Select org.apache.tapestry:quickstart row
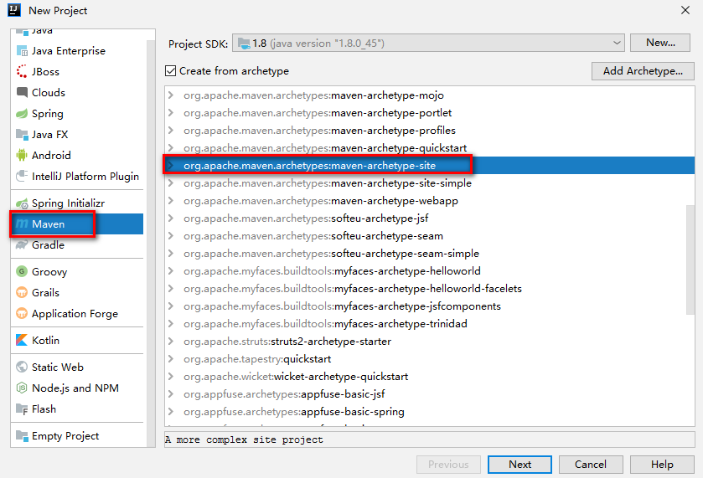 pyautogui.click(x=430, y=359)
